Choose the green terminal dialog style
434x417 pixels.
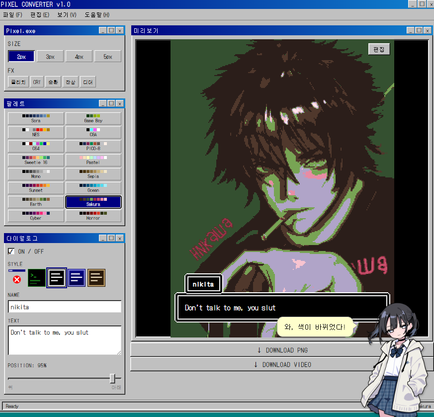coord(37,277)
